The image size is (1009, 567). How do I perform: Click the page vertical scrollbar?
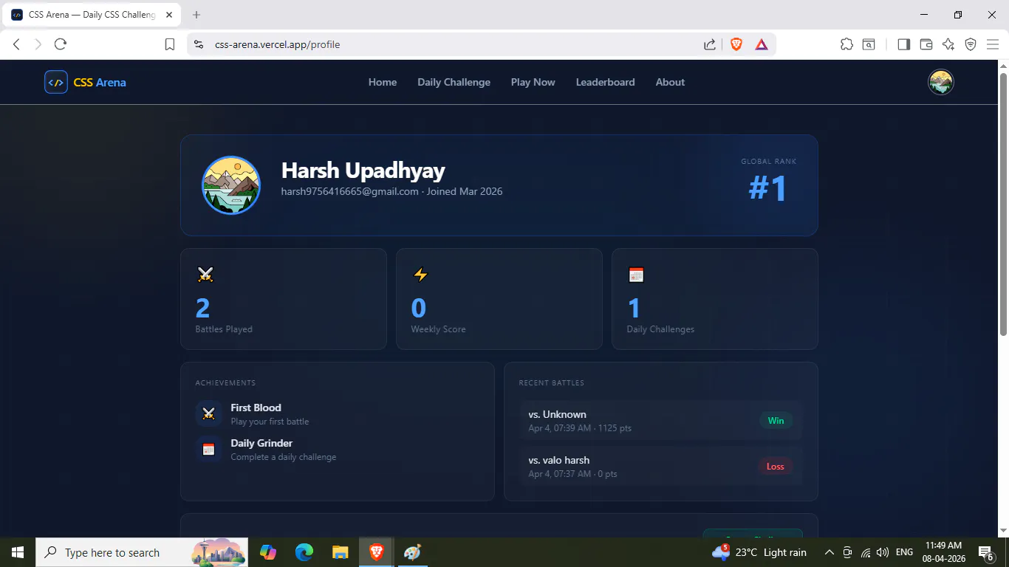1003,203
